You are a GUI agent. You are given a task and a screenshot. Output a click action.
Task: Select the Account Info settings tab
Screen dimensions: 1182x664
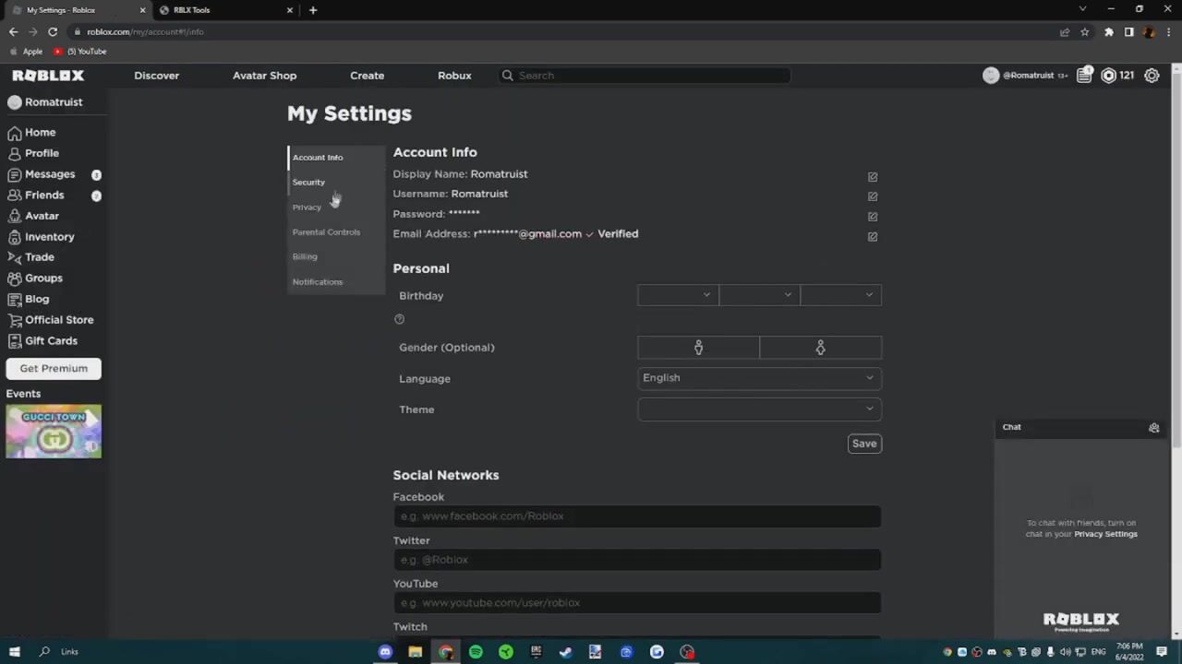336,158
